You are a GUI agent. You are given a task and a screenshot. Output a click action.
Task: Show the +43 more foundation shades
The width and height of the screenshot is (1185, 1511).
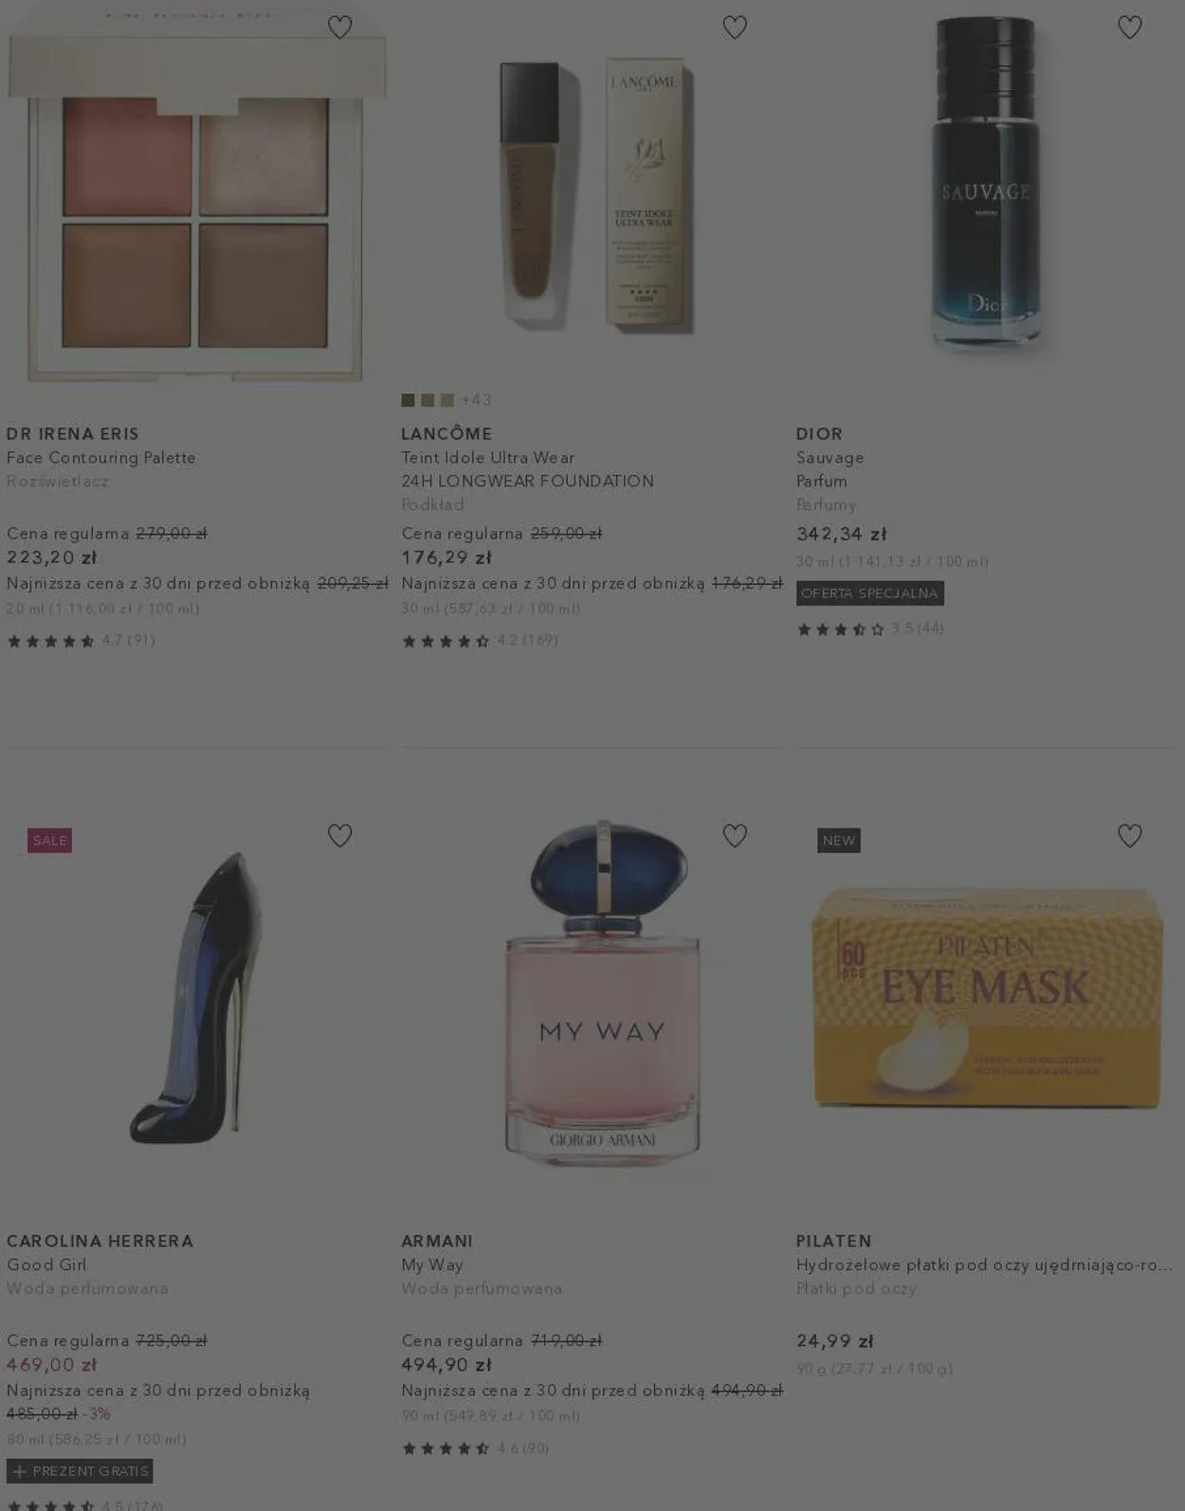click(476, 400)
